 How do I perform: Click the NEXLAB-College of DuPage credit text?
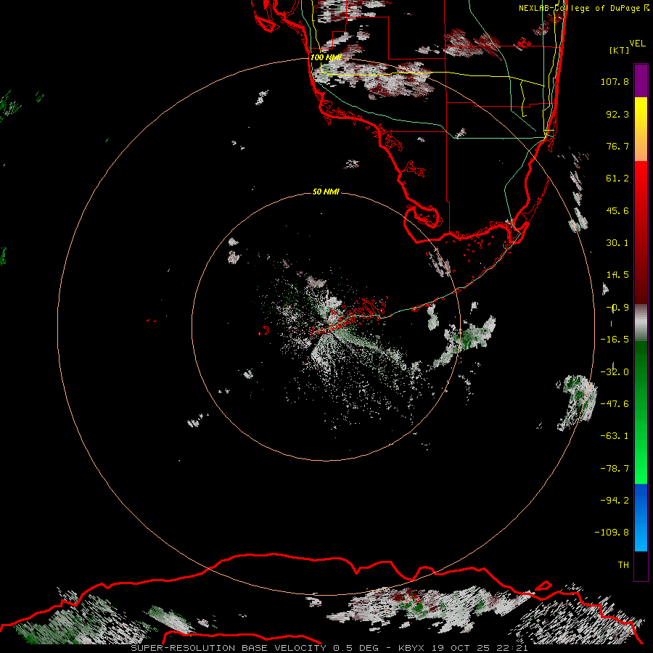coord(579,8)
